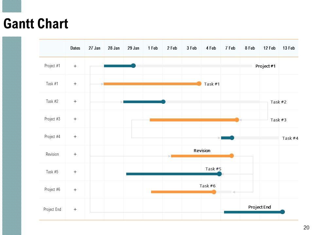Click the 4 Feb column header
Image resolution: width=314 pixels, height=235 pixels.
coord(211,48)
